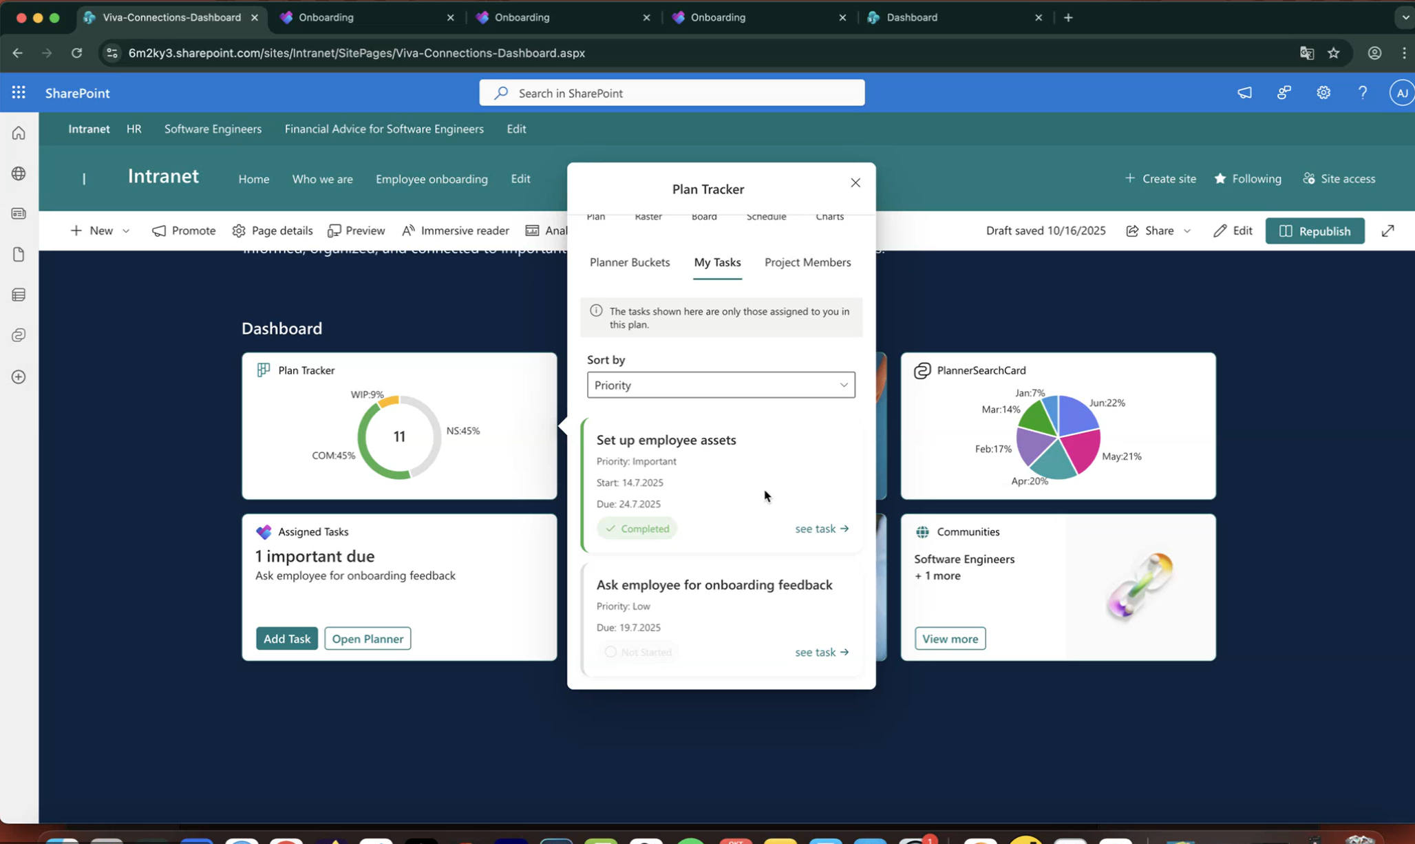
Task: Expand the New button chevron
Action: tap(126, 231)
